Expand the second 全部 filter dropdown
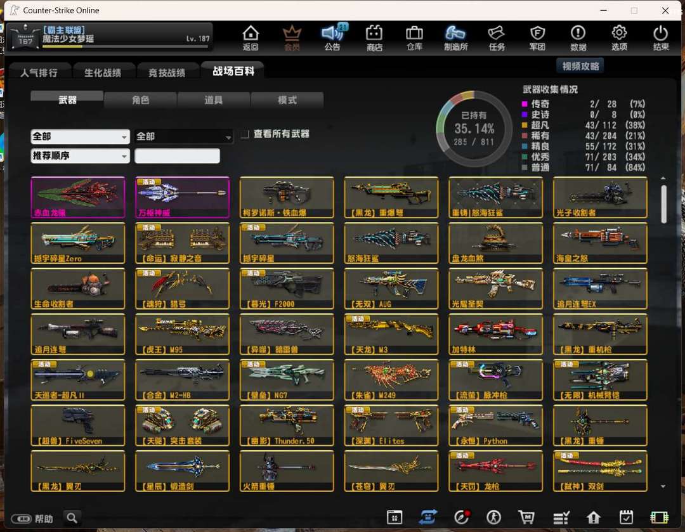This screenshot has height=532, width=685. tap(184, 136)
